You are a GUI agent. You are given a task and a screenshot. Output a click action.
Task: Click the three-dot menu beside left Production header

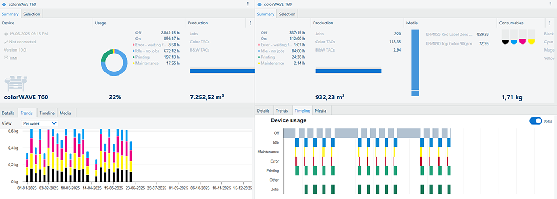250,23
